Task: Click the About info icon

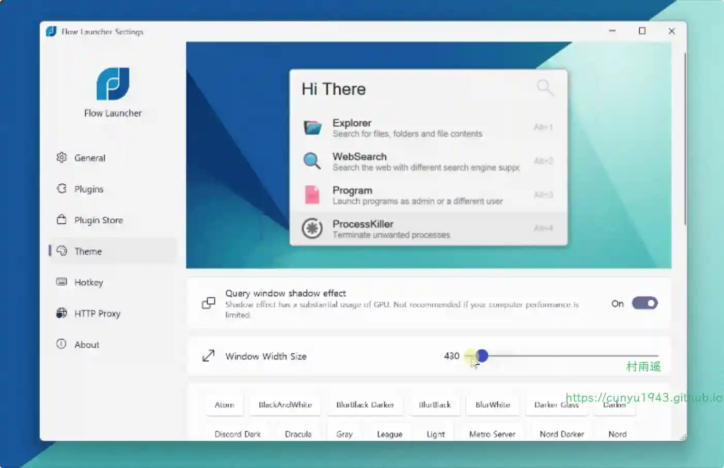Action: [x=61, y=344]
